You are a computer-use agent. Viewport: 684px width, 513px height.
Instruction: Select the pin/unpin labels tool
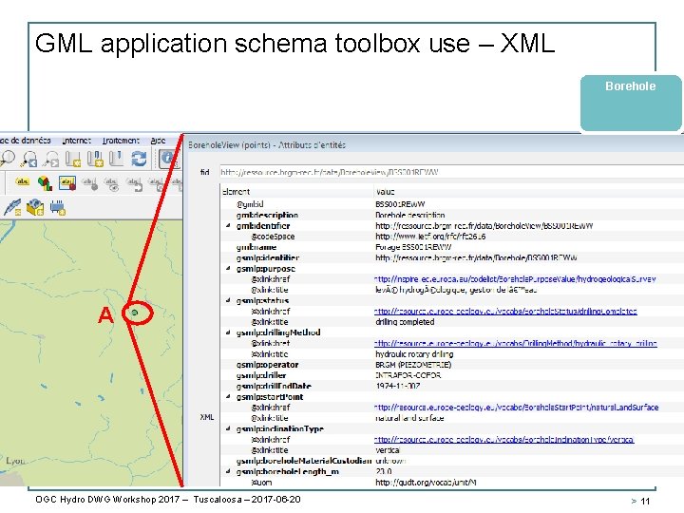90,183
